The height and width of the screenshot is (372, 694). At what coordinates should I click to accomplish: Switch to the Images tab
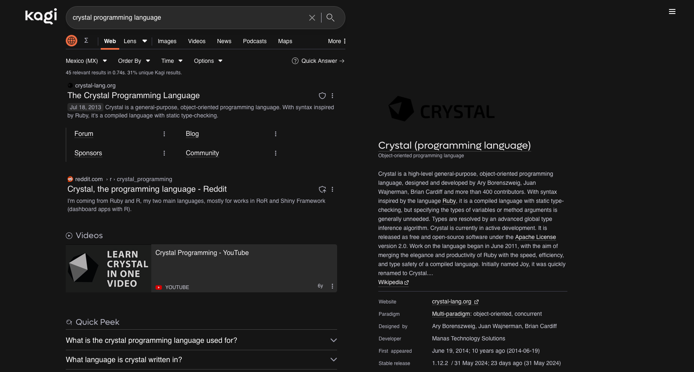pos(167,41)
